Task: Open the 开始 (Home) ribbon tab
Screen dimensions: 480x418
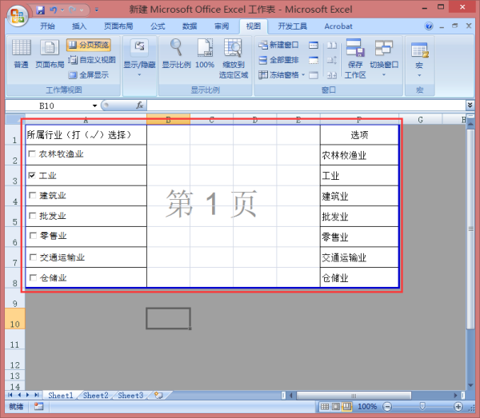Action: [48, 26]
